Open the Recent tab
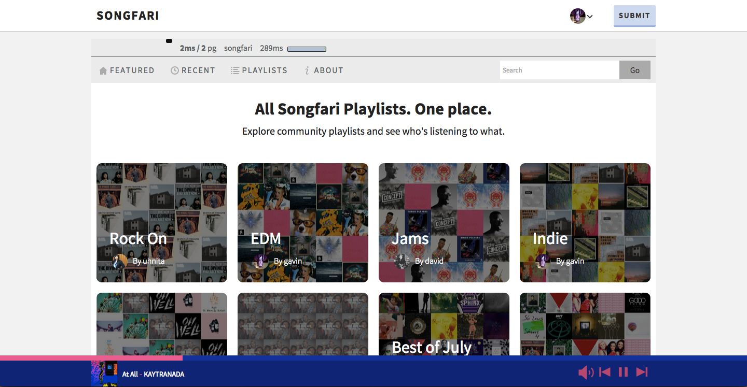Viewport: 747px width, 387px height. tap(192, 70)
